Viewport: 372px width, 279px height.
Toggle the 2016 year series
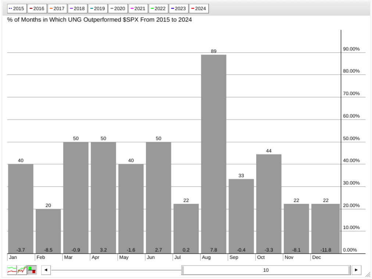coord(37,8)
